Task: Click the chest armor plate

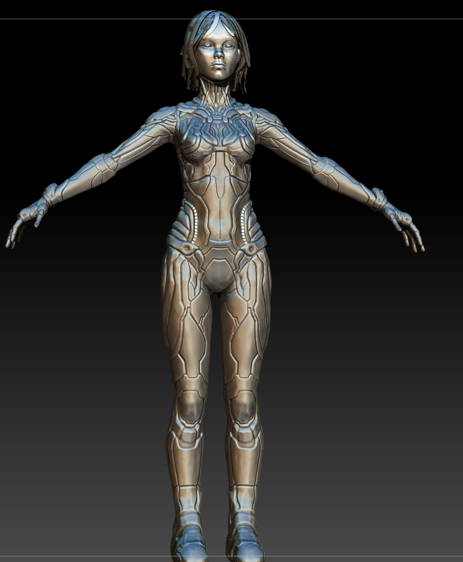Action: (x=217, y=136)
